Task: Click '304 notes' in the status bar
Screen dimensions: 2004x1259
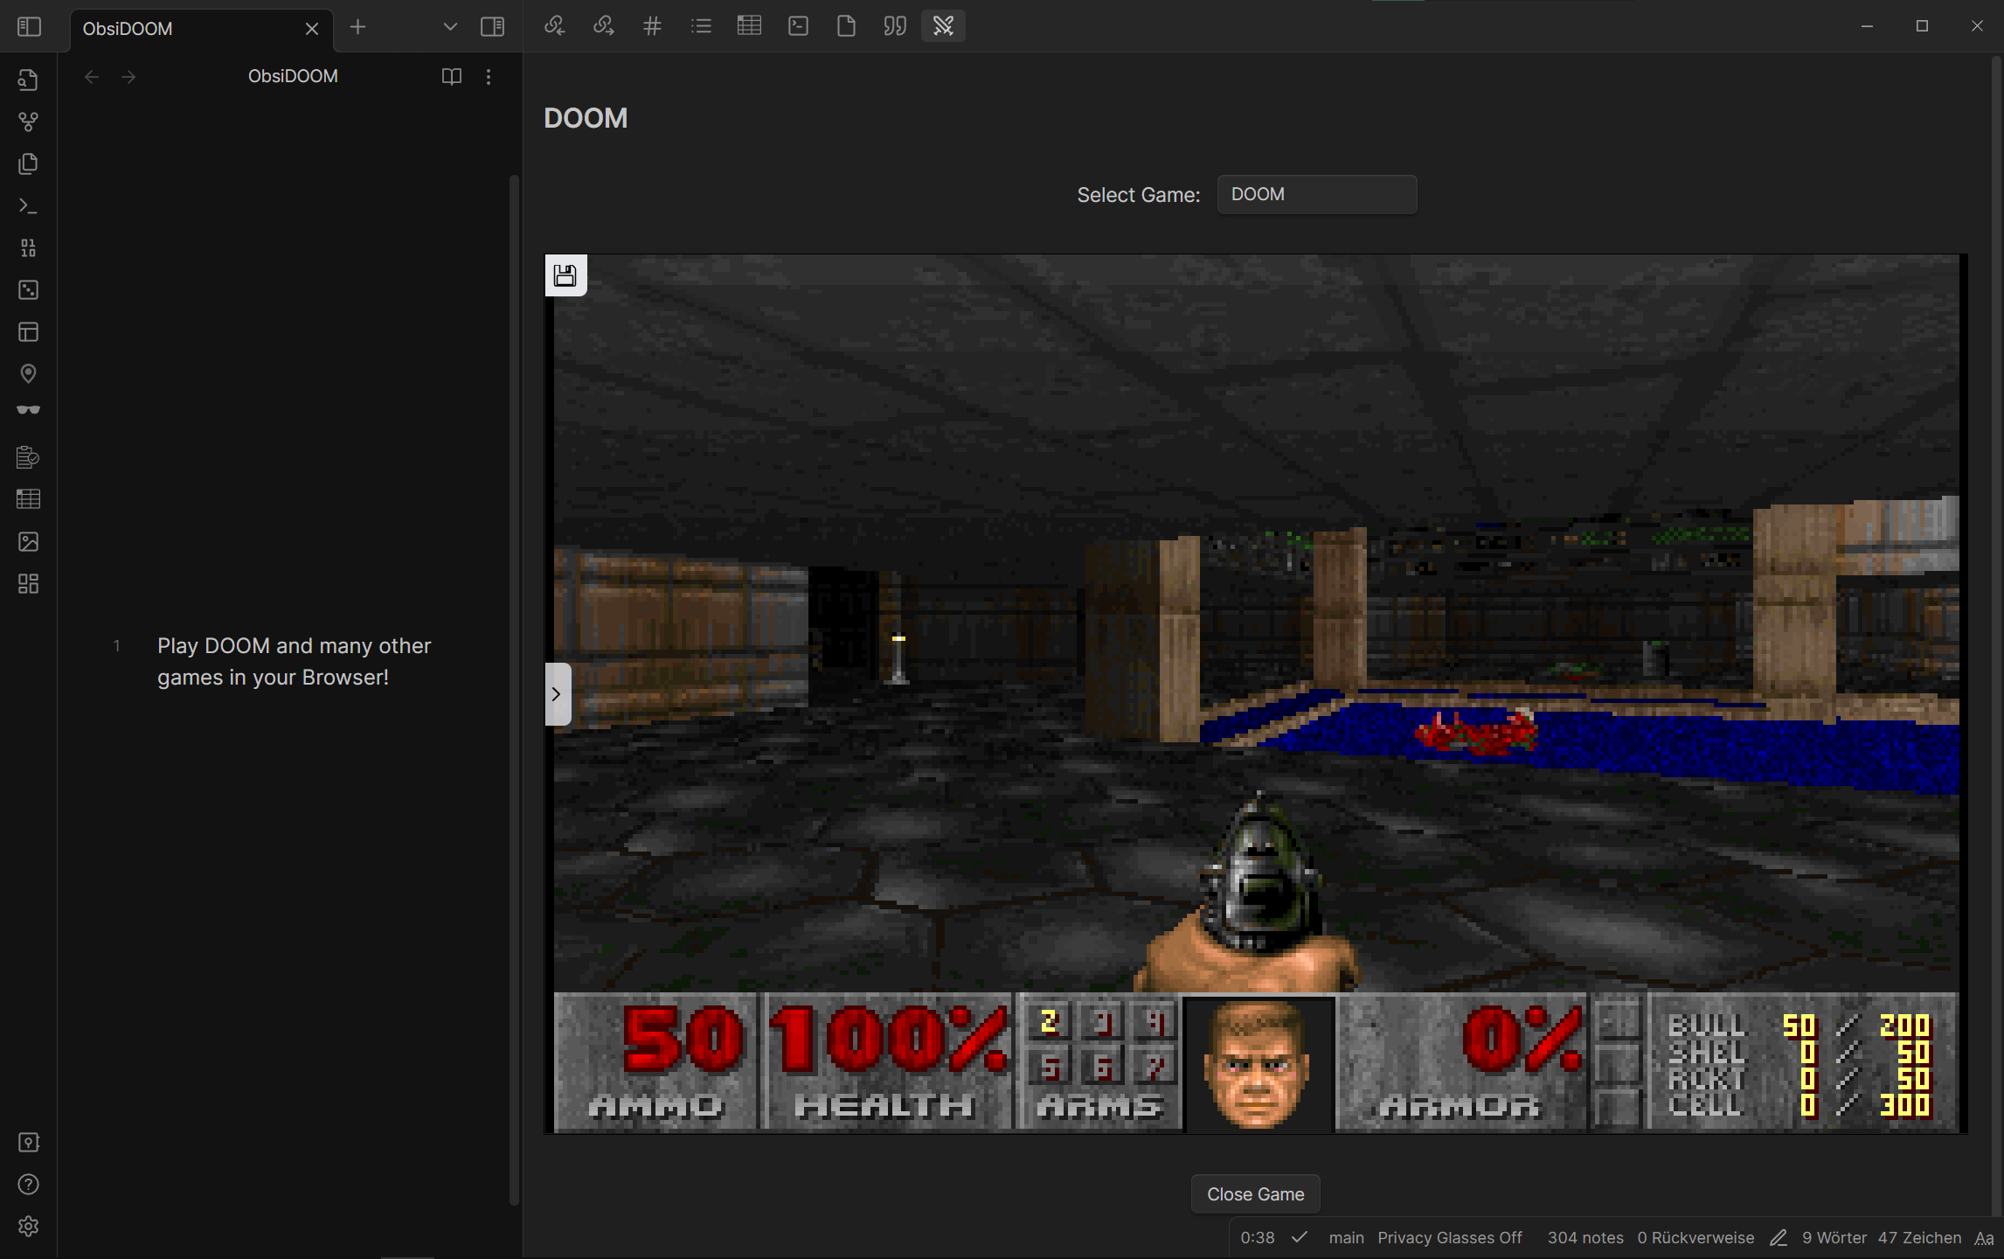Action: 1585,1238
